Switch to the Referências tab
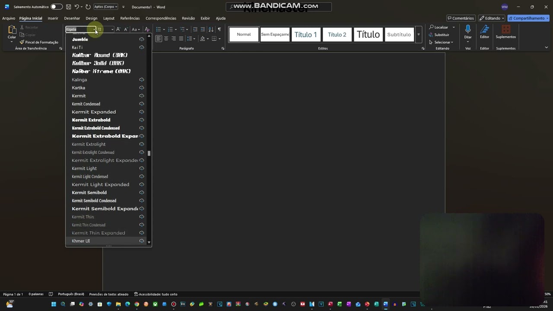The image size is (553, 311). (x=130, y=18)
